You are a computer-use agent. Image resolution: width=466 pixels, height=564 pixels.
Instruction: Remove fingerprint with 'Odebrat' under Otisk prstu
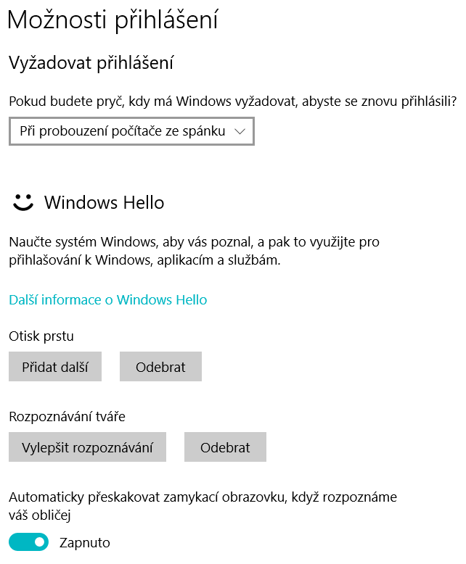click(160, 367)
